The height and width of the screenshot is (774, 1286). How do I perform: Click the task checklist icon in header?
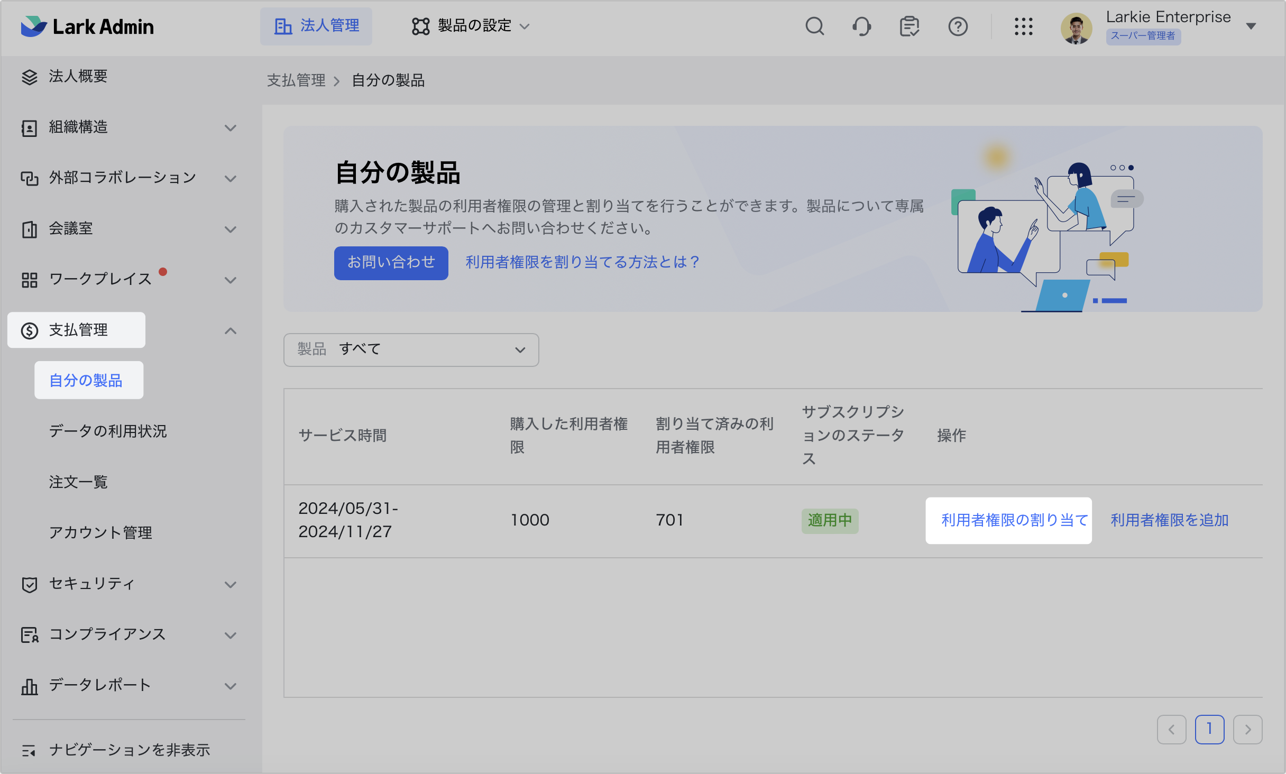pos(910,26)
